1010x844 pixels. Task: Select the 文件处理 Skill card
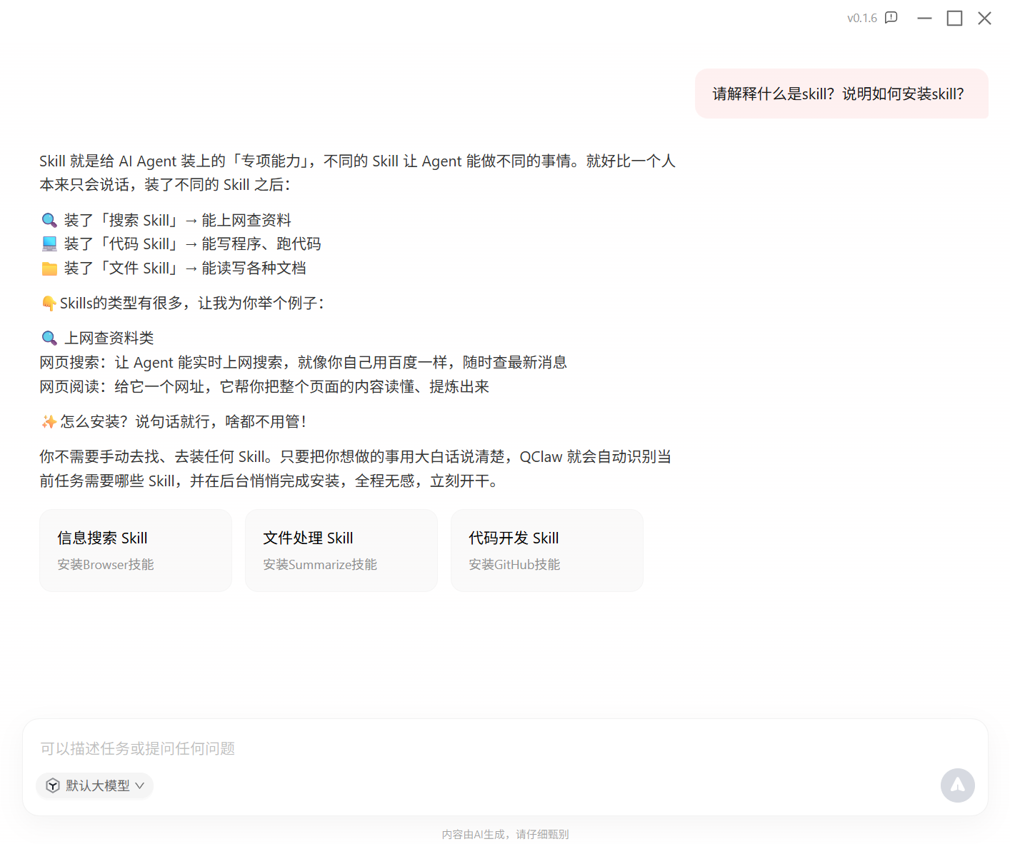(341, 551)
